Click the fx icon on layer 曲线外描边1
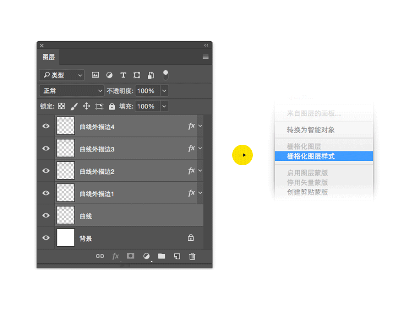The height and width of the screenshot is (310, 409). click(191, 193)
